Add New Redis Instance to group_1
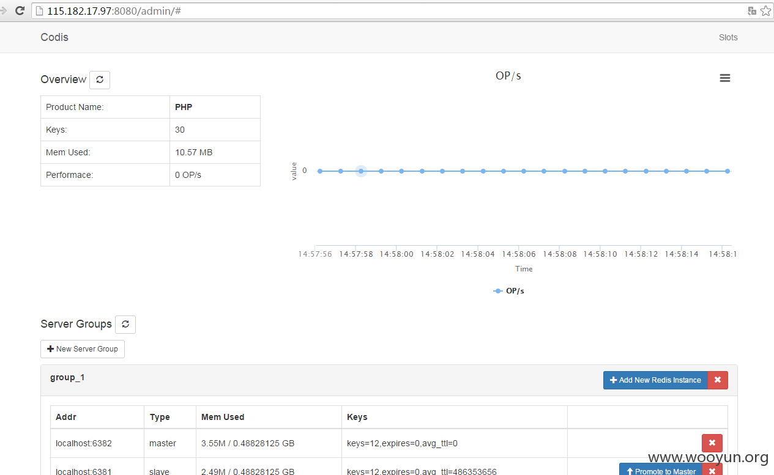 point(655,380)
